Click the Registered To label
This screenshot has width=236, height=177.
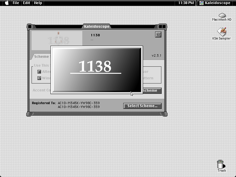click(44, 103)
